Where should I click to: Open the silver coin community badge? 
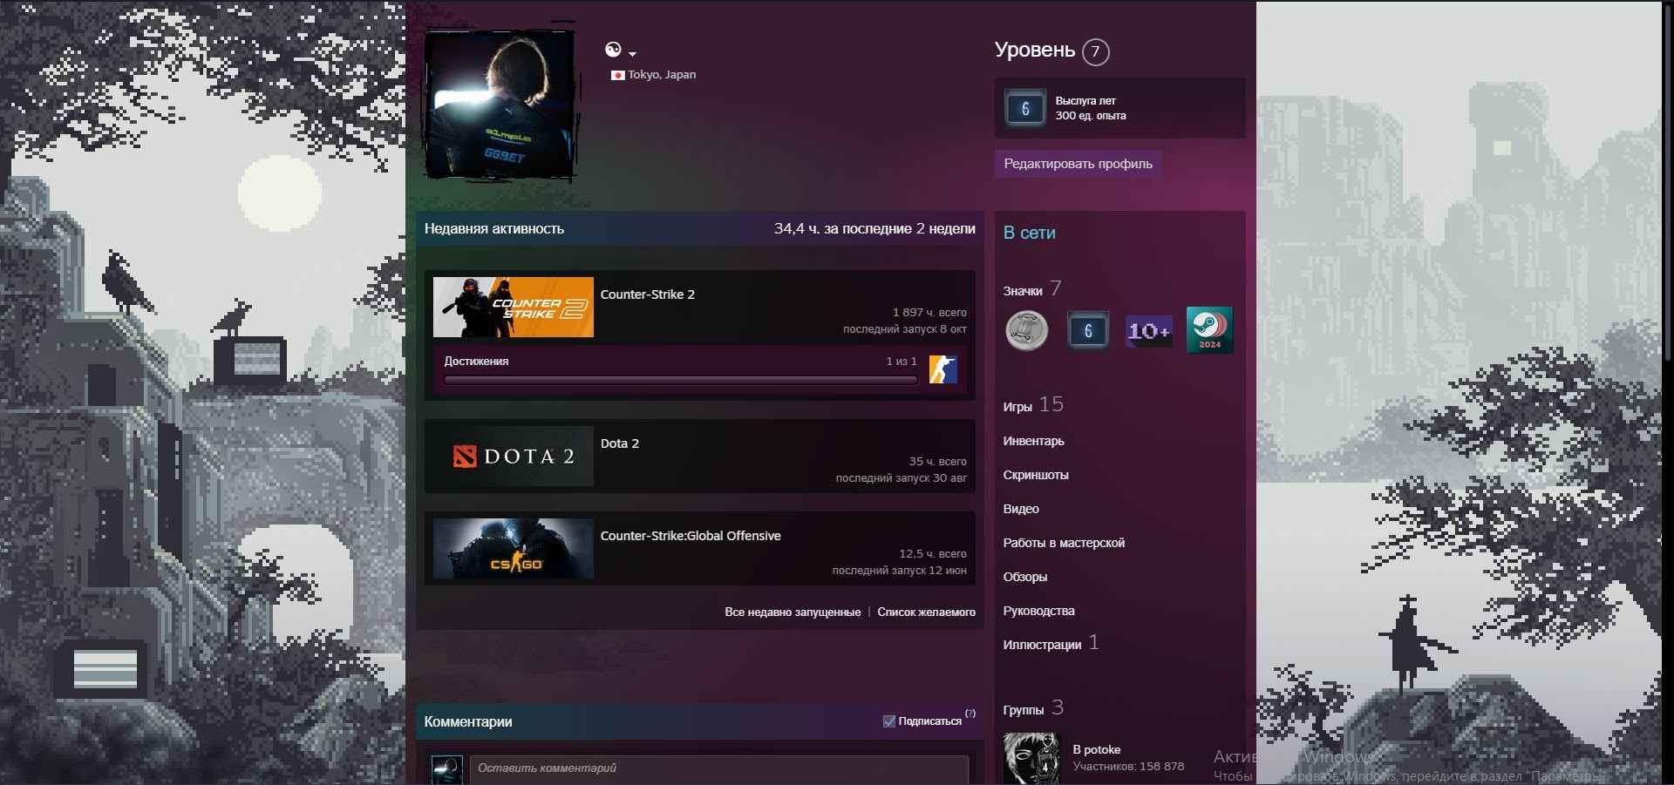point(1026,330)
